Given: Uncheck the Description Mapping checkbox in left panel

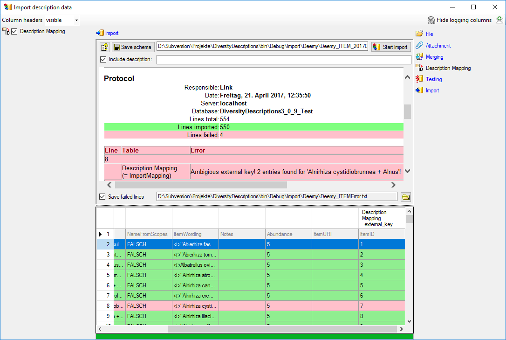Looking at the screenshot, I should pos(14,32).
